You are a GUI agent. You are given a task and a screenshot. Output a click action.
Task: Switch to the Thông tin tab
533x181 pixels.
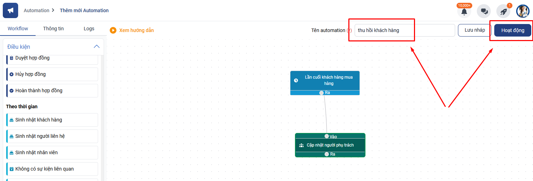(53, 29)
